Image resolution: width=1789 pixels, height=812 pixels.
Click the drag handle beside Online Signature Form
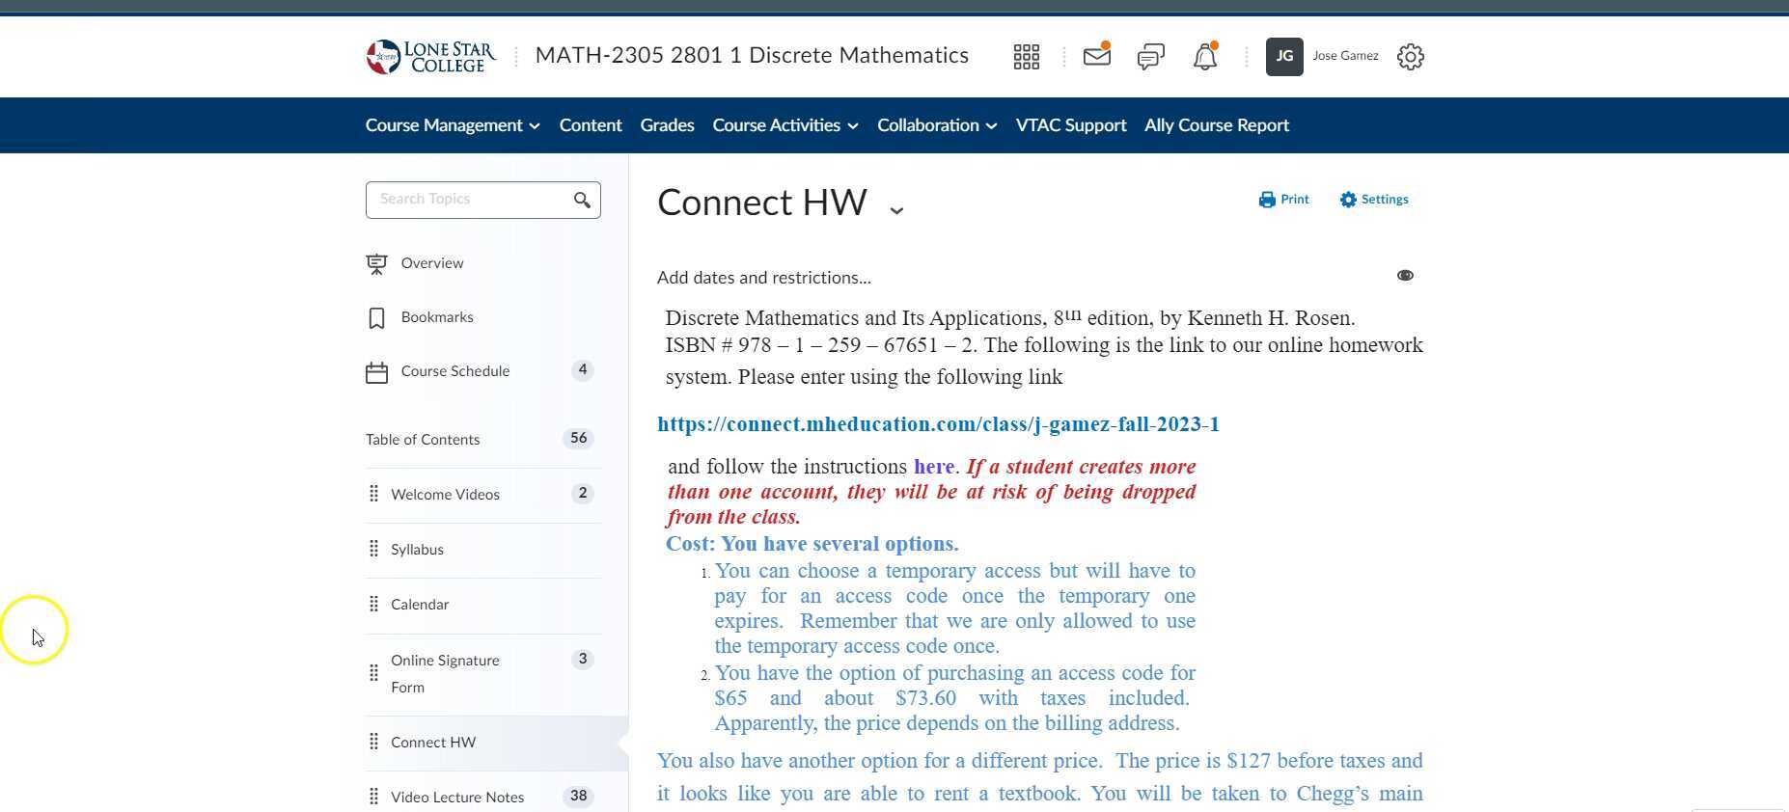373,673
